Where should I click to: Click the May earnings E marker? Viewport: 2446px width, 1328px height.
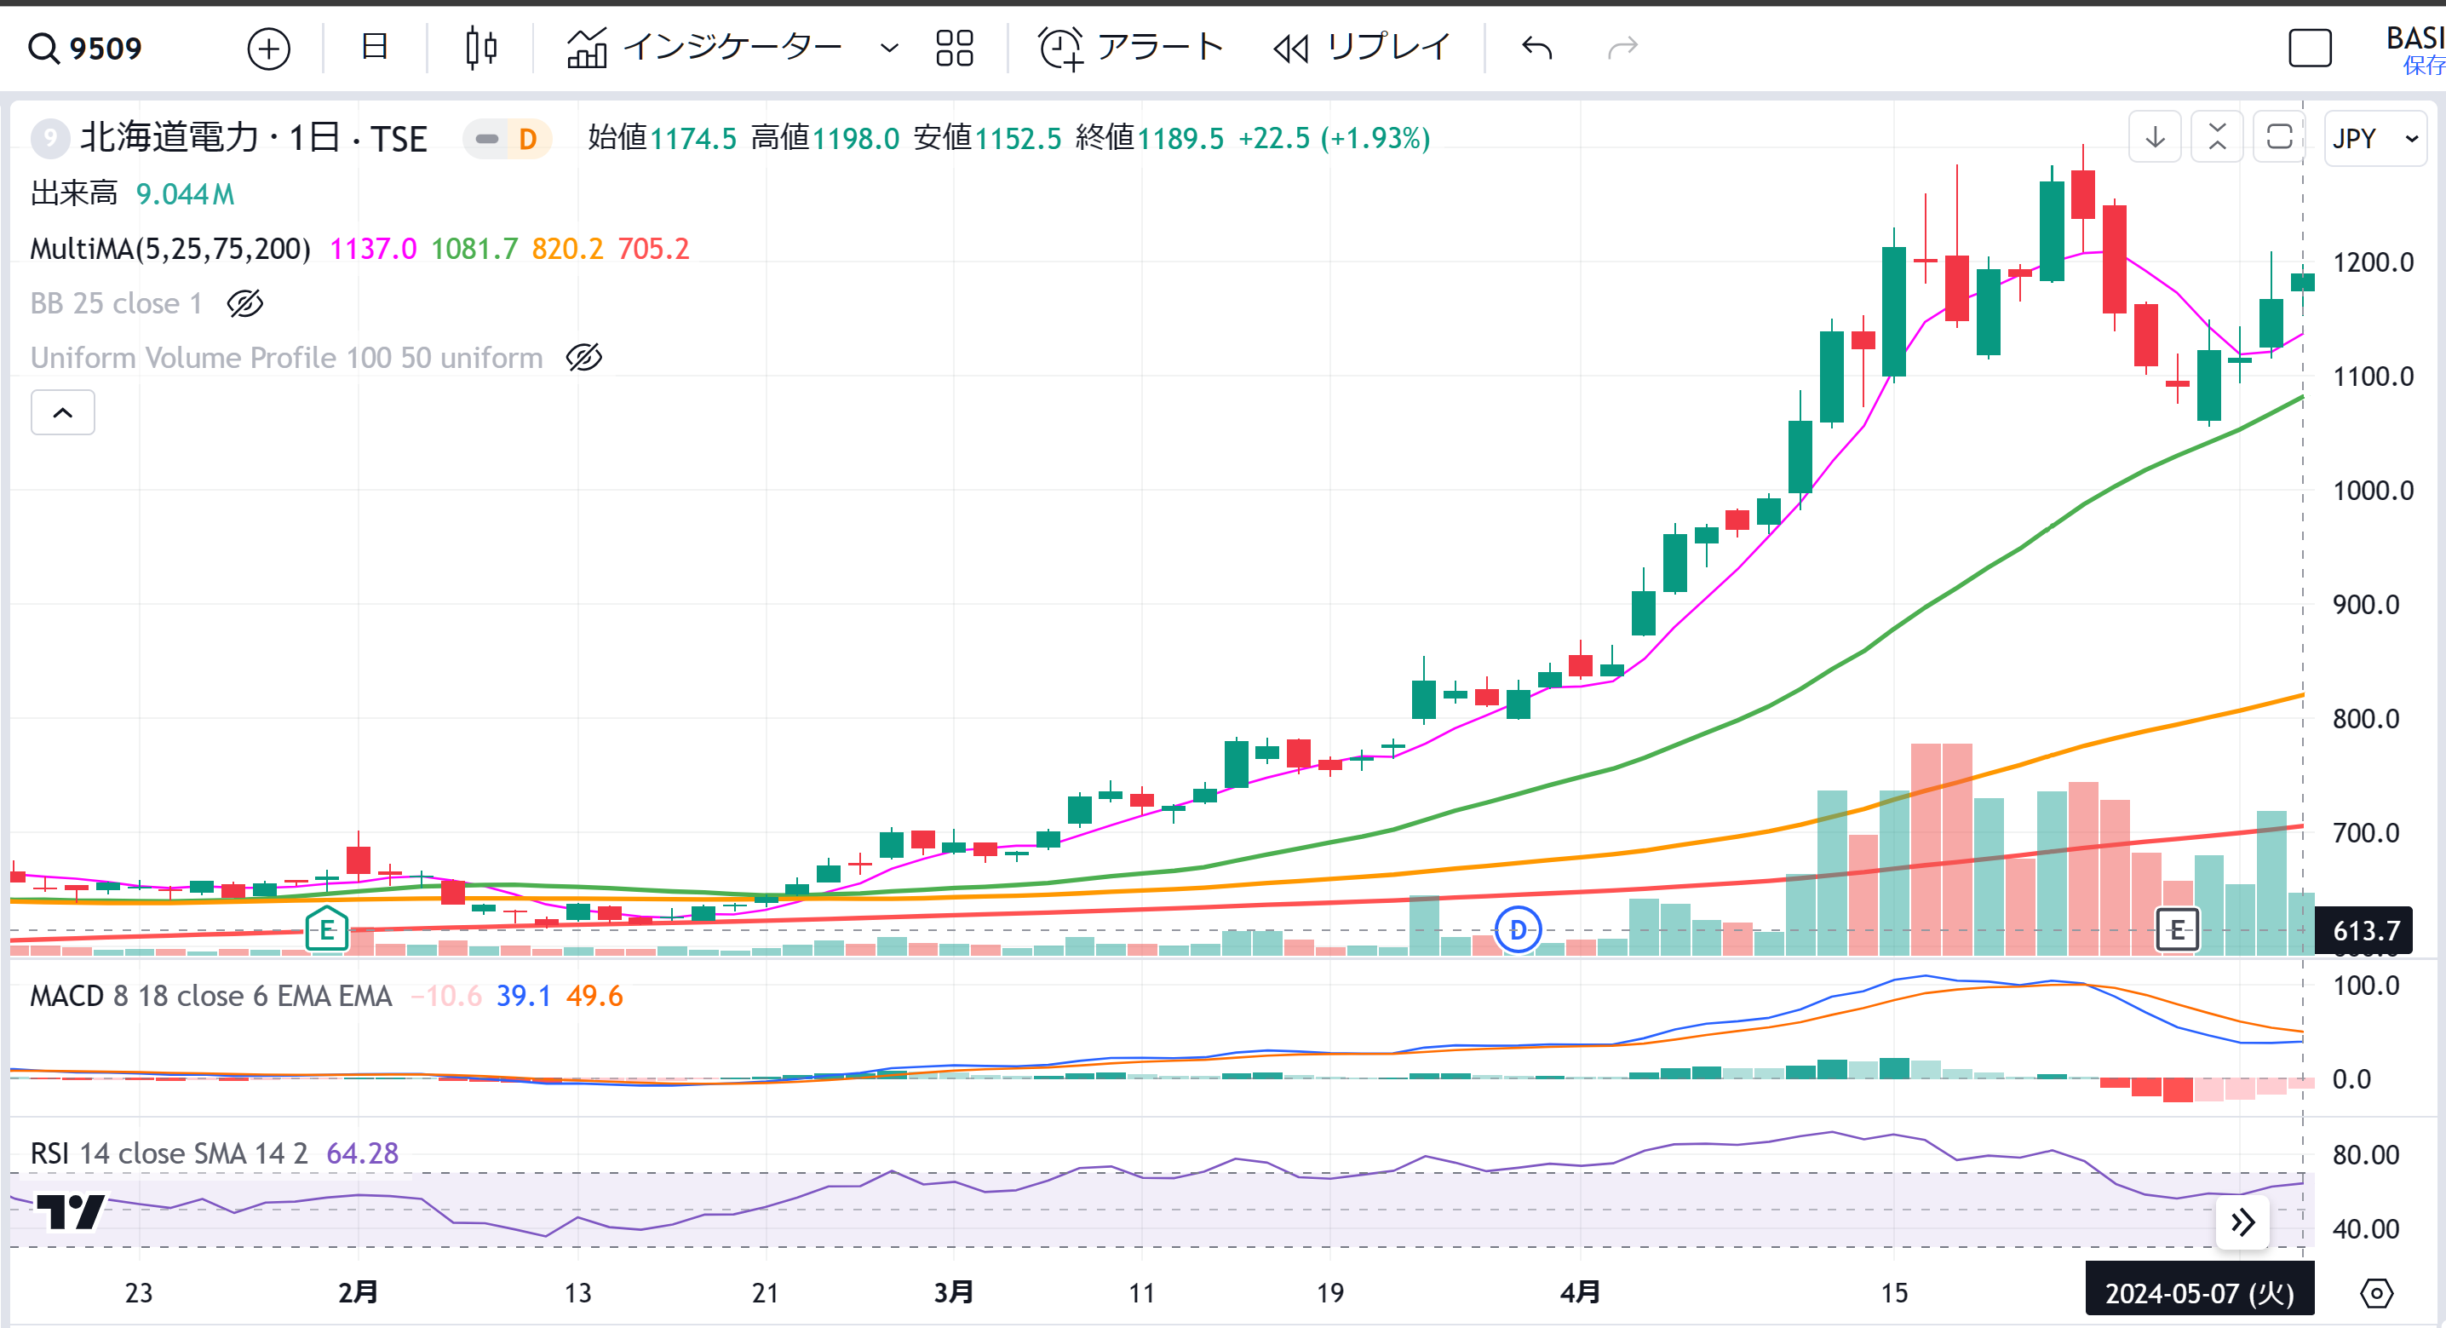point(2177,929)
